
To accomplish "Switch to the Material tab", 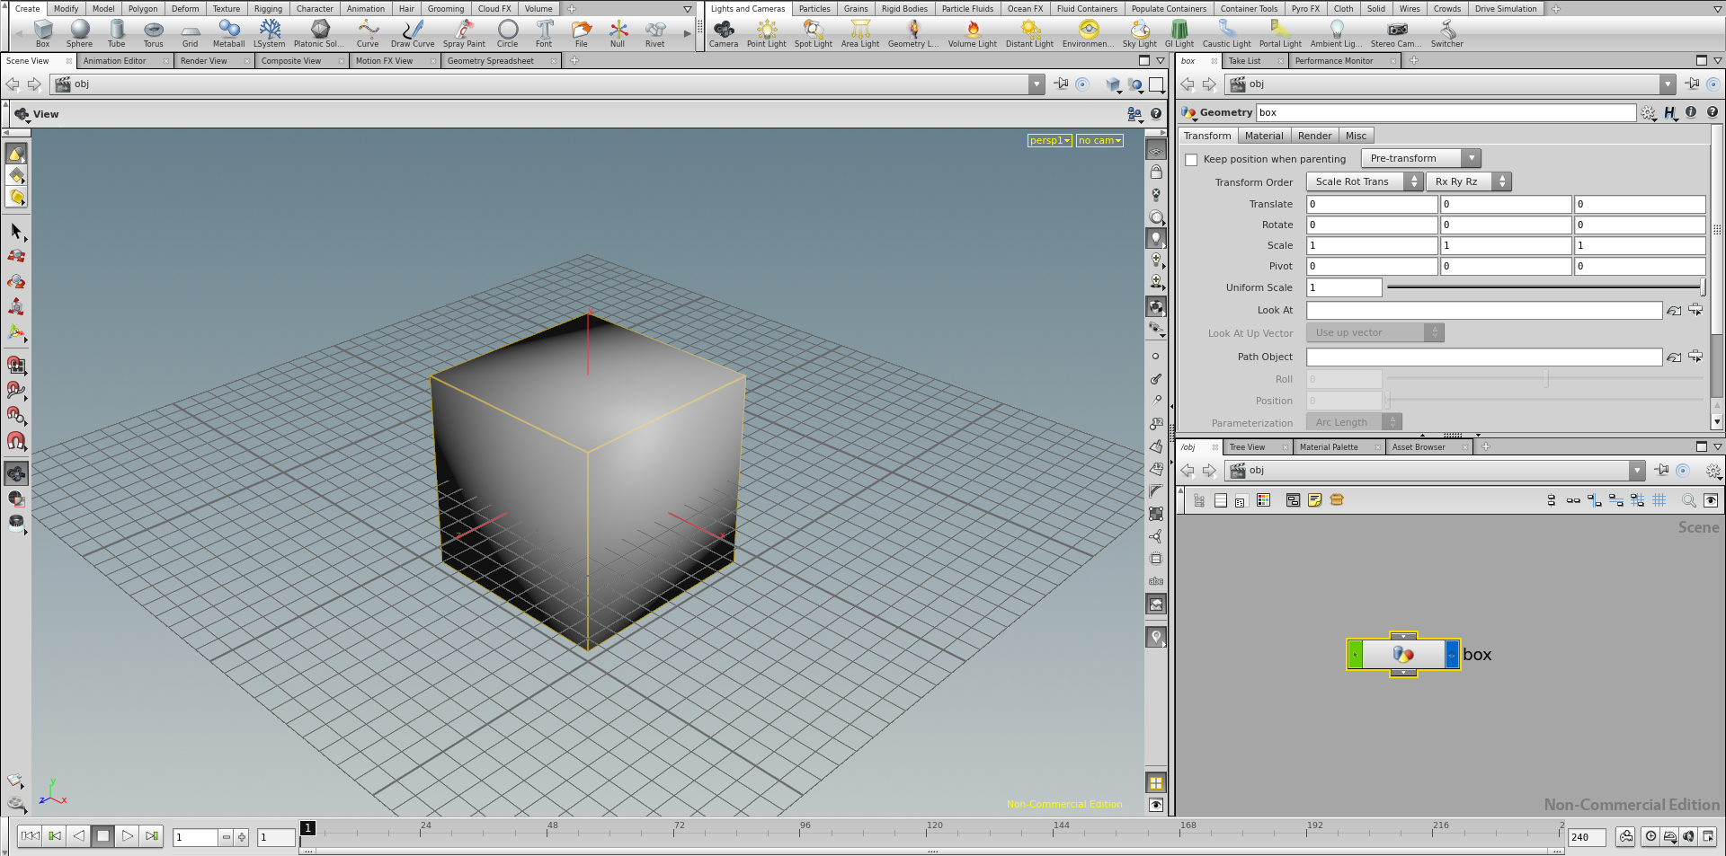I will [1264, 136].
